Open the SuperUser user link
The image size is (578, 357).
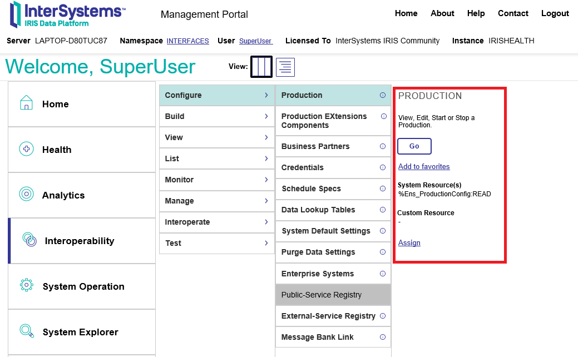pyautogui.click(x=256, y=41)
